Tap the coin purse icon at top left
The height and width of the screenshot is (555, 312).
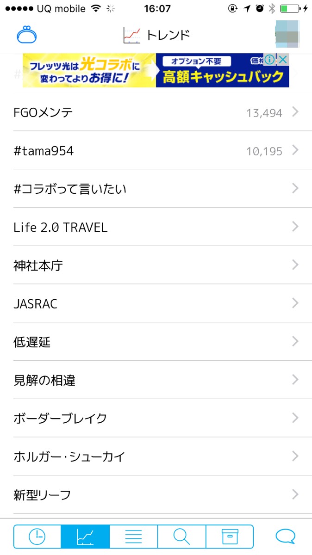click(26, 35)
